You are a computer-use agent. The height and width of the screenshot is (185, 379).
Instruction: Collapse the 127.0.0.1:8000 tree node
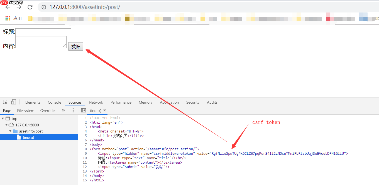pyautogui.click(x=6, y=125)
